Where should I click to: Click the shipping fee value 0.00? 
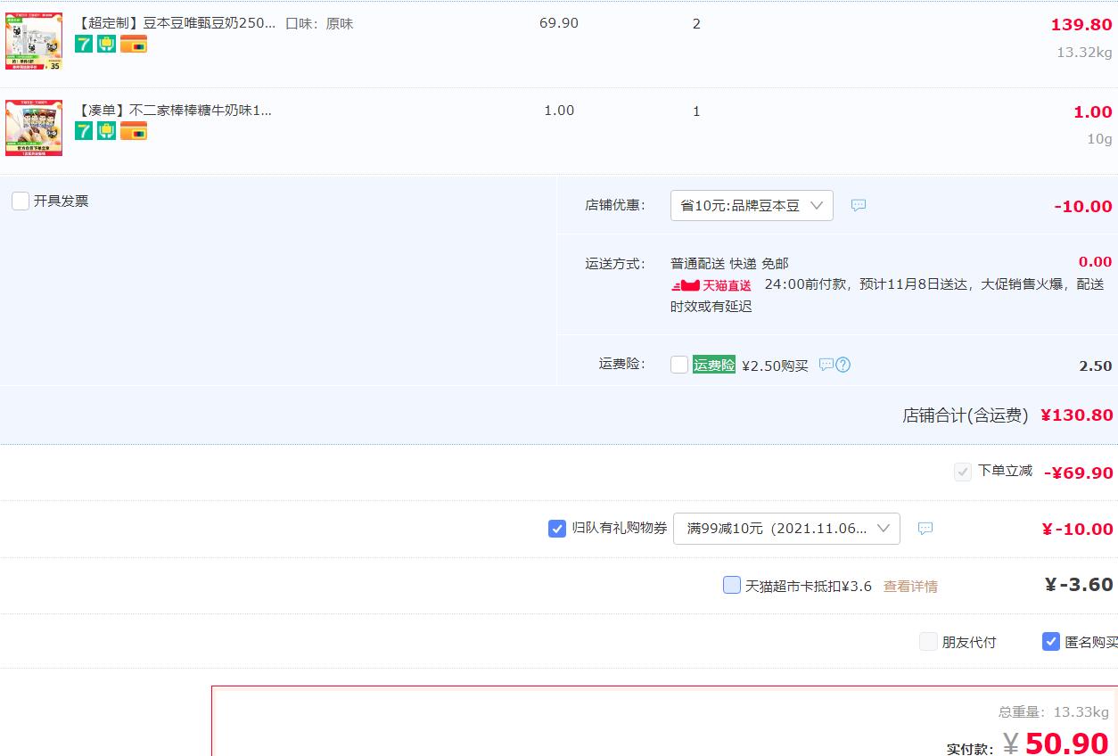(1096, 262)
